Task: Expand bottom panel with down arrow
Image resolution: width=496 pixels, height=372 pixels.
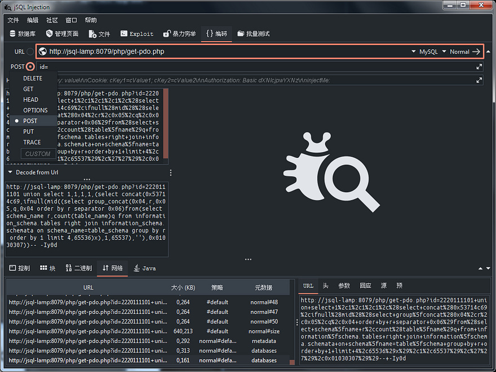Action: click(x=488, y=268)
